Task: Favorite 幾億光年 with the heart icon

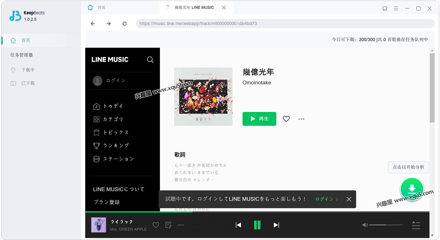Action: (286, 119)
